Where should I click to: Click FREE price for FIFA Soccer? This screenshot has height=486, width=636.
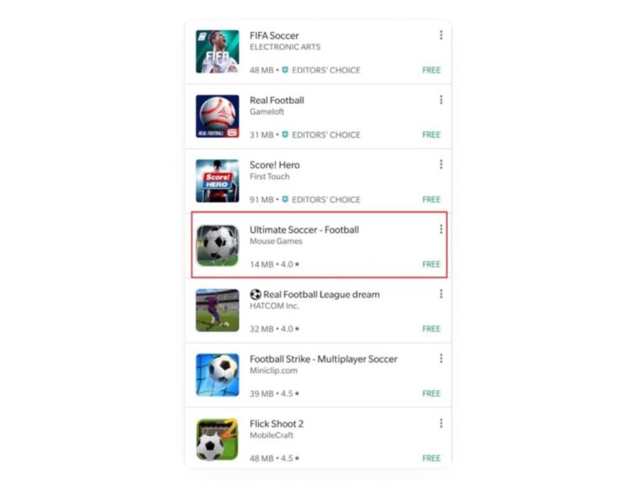[432, 70]
